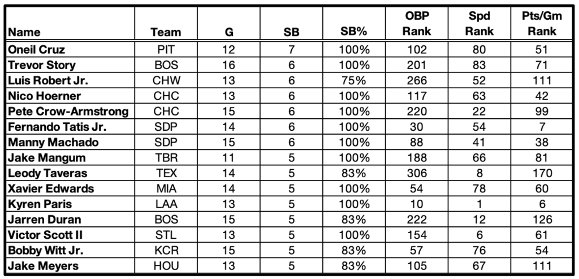Image resolution: width=579 pixels, height=279 pixels.
Task: Click Luis Robert Jr.'s 75% cell
Action: point(354,80)
